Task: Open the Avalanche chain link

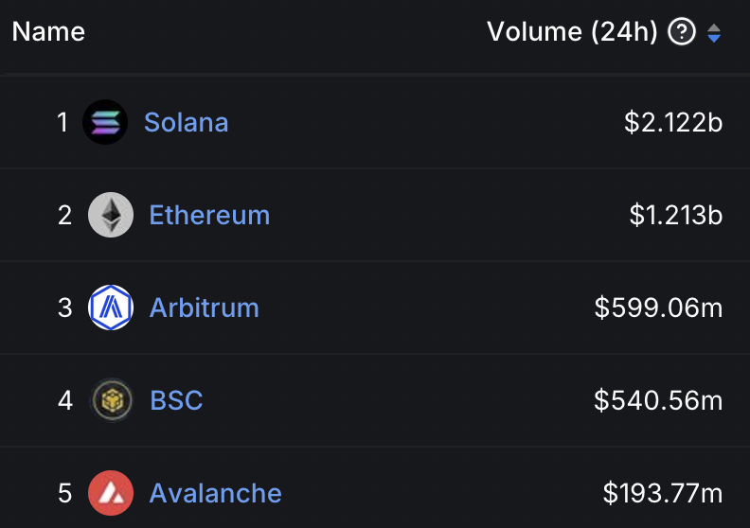Action: point(216,493)
